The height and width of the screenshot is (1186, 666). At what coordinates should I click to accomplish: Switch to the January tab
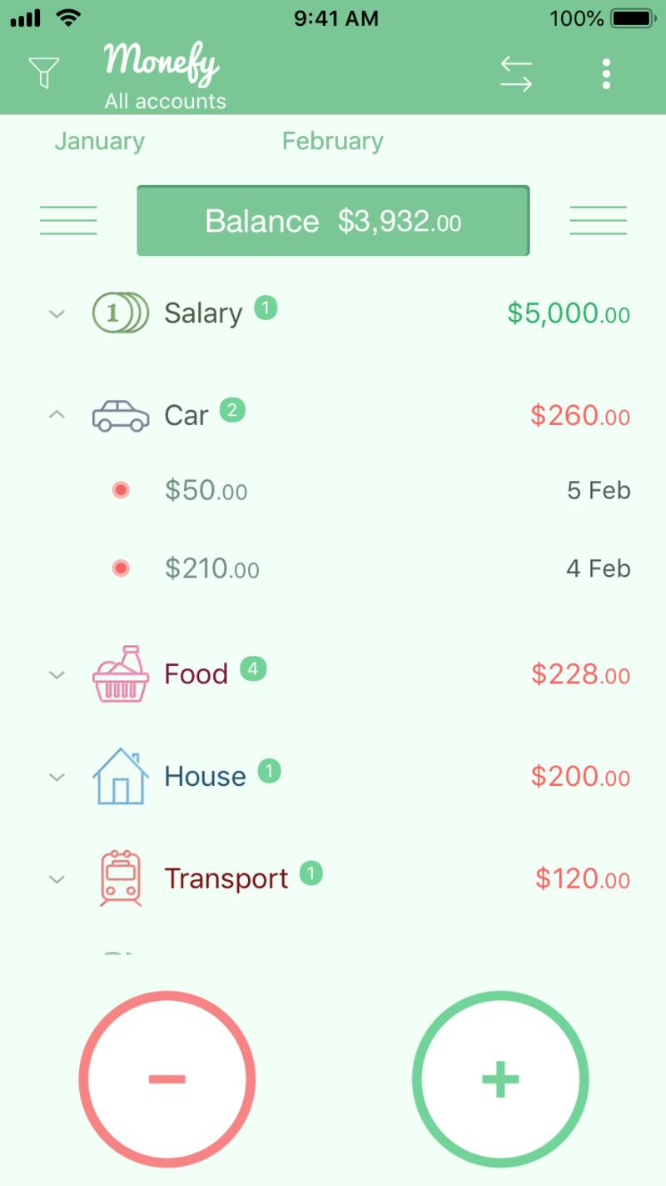[x=100, y=141]
